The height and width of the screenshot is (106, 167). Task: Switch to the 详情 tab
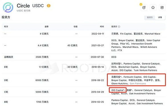160,17
